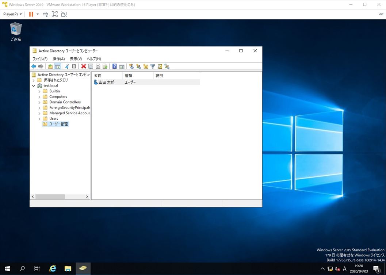Show hidden system tray icons

(x=323, y=269)
